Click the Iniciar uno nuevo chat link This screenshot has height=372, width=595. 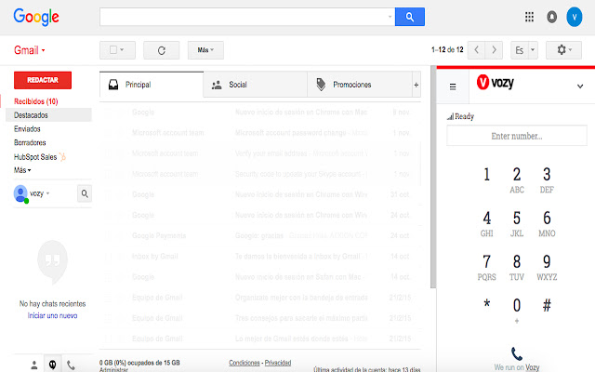52,315
